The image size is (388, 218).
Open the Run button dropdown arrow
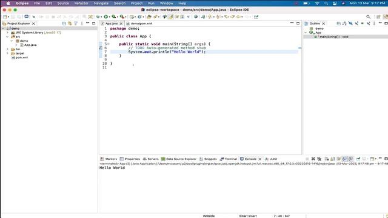[109, 17]
